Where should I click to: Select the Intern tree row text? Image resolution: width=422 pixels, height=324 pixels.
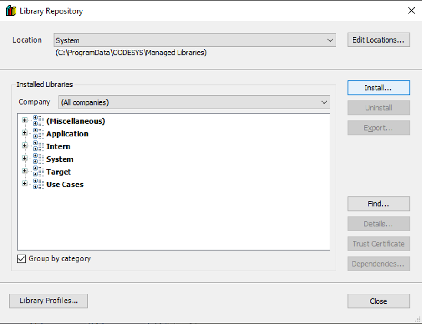[59, 146]
